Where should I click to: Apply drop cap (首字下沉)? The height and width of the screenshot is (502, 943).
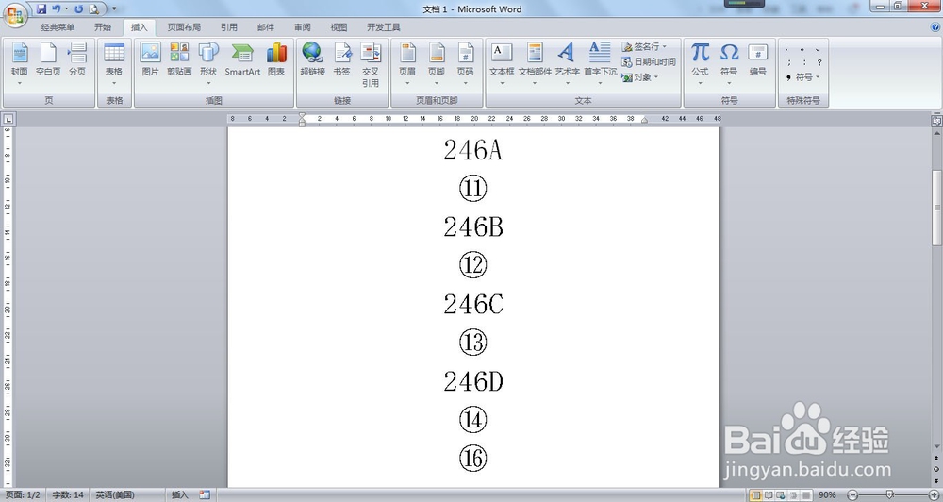[x=600, y=63]
